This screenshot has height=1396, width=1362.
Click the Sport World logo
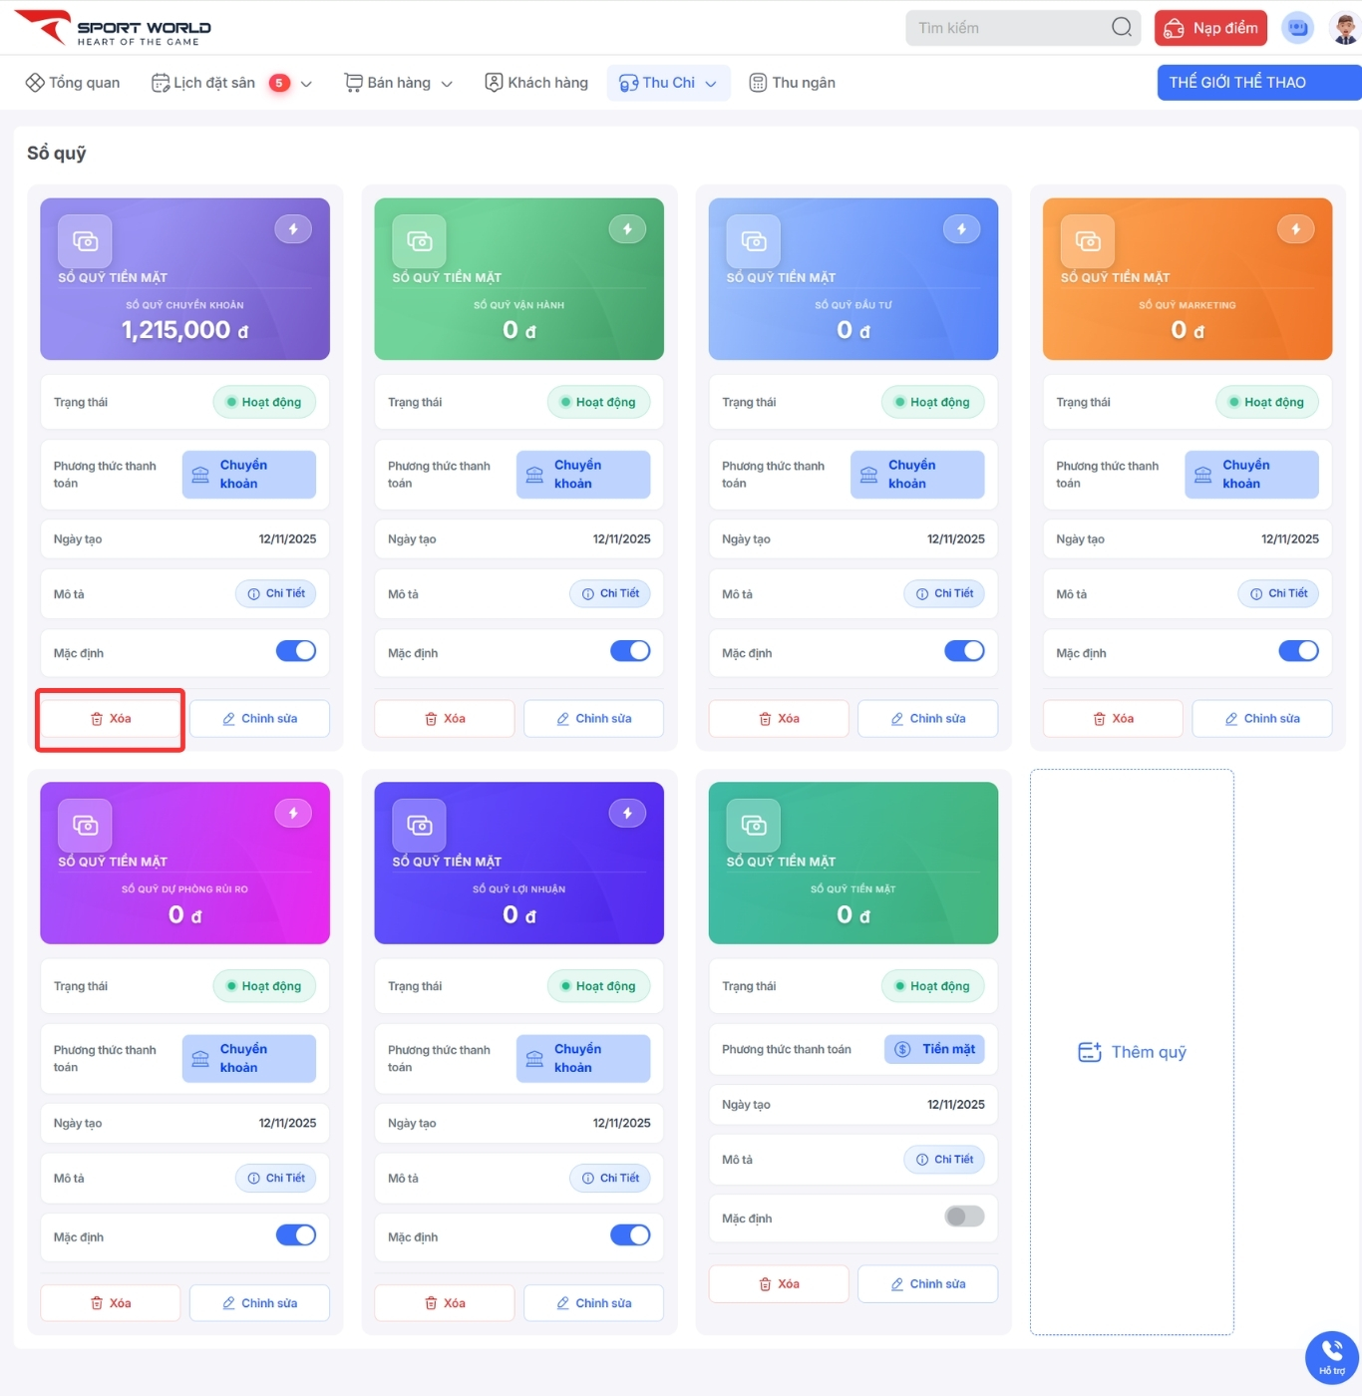(113, 28)
